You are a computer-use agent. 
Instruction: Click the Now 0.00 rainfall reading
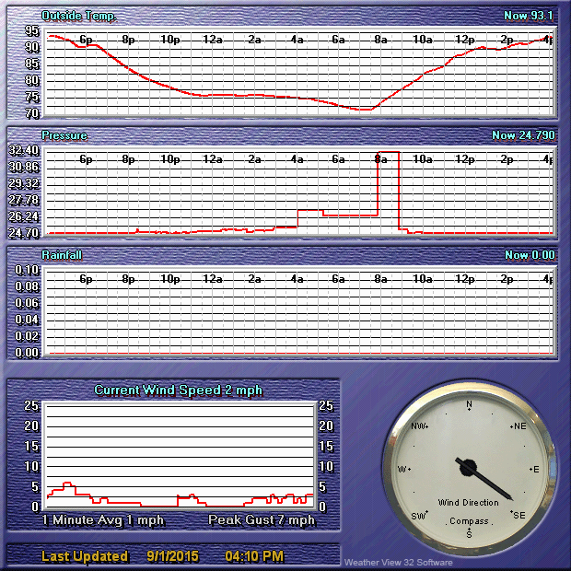pyautogui.click(x=529, y=255)
